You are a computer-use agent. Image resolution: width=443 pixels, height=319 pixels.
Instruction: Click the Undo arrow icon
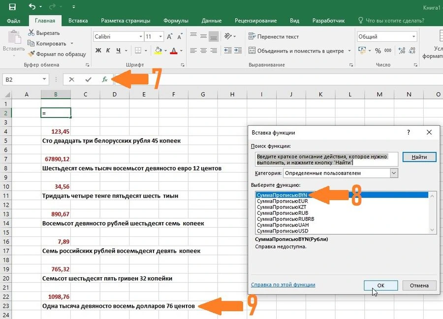click(x=32, y=7)
